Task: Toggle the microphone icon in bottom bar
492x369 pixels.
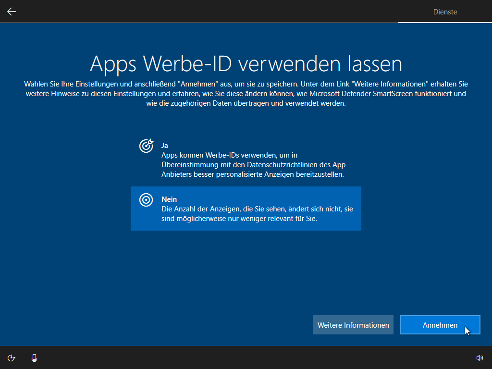Action: click(34, 357)
